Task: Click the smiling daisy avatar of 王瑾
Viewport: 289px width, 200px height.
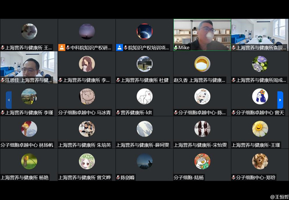Action: pos(260,129)
